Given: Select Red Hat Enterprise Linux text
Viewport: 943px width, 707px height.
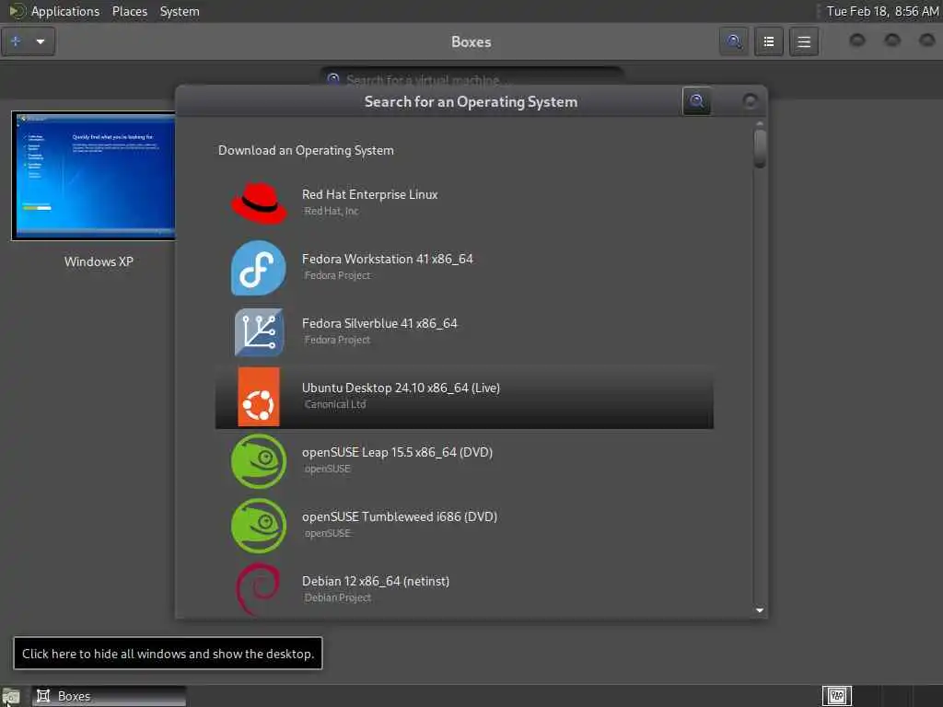Looking at the screenshot, I should [370, 194].
